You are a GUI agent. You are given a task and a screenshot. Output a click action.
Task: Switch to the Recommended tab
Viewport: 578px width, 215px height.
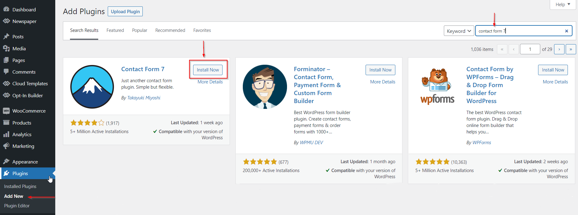(170, 30)
